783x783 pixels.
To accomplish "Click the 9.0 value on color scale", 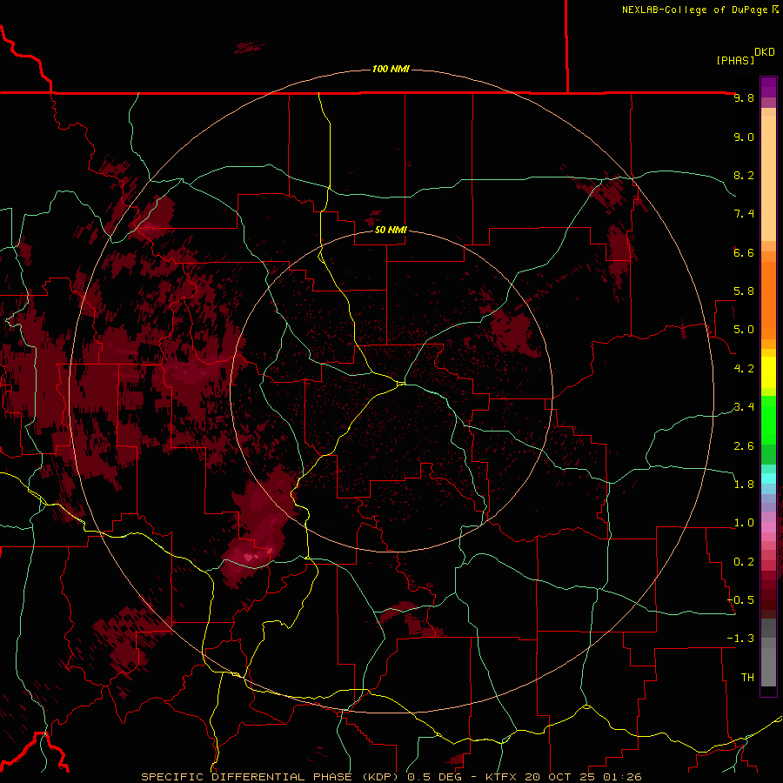I will click(744, 137).
